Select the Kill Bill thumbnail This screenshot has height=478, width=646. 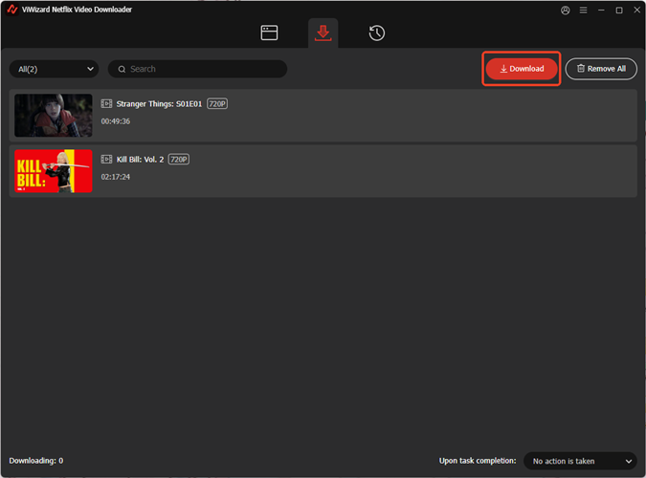coord(54,171)
